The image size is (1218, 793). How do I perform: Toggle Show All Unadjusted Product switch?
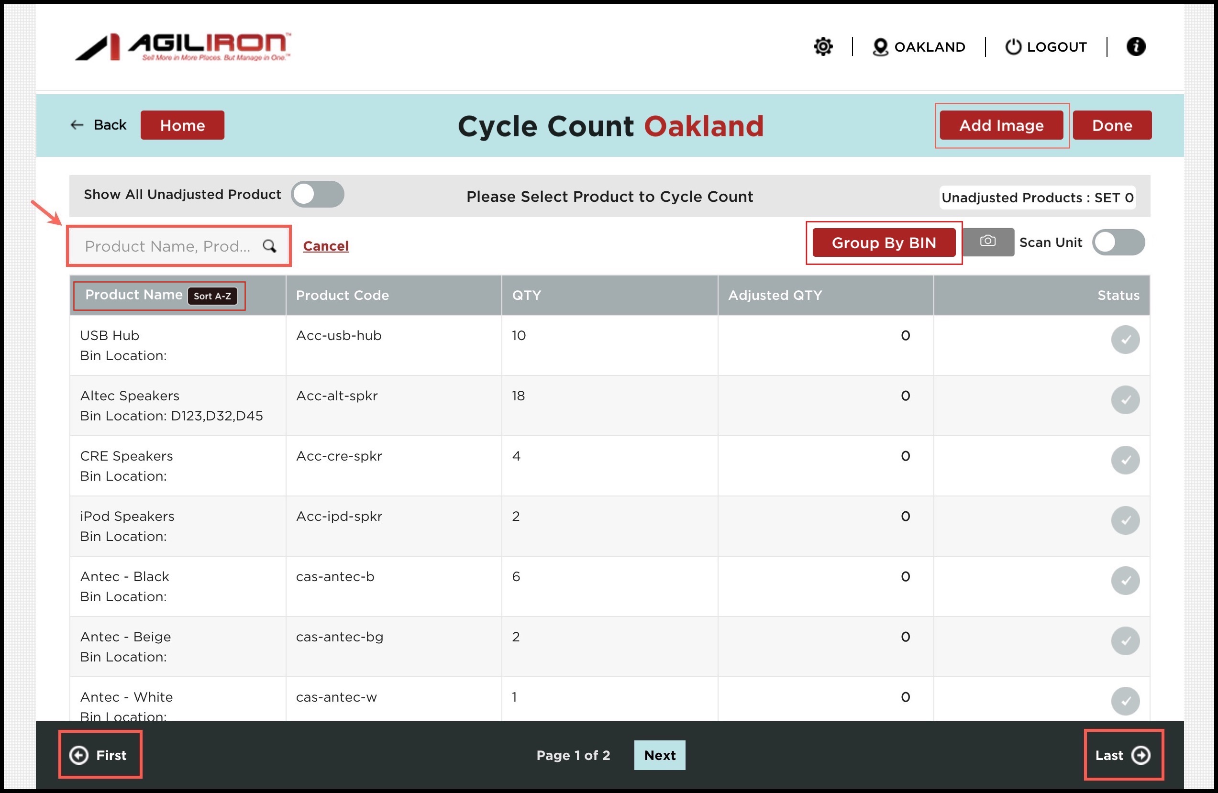pos(317,194)
